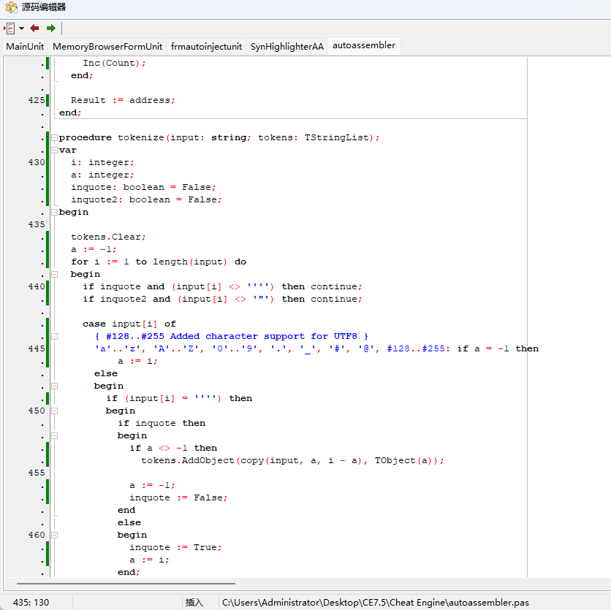
Task: Click the active autoassembler tab
Action: pos(363,45)
